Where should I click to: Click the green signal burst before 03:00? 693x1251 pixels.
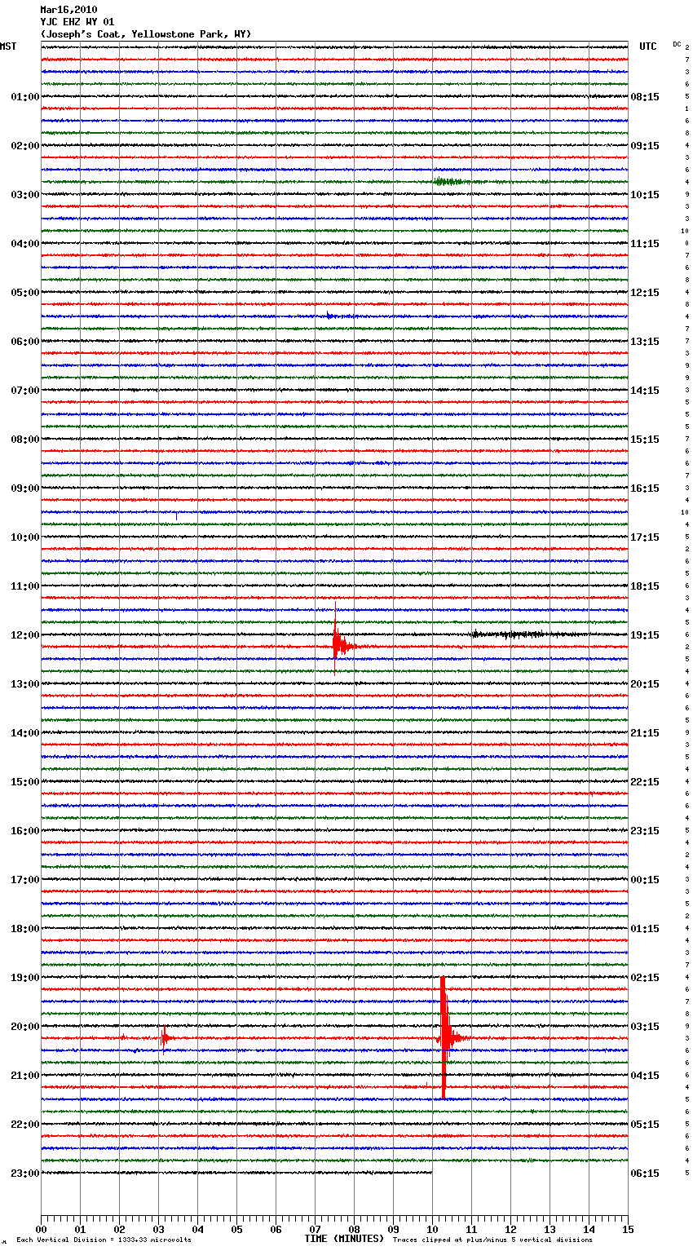coord(450,182)
